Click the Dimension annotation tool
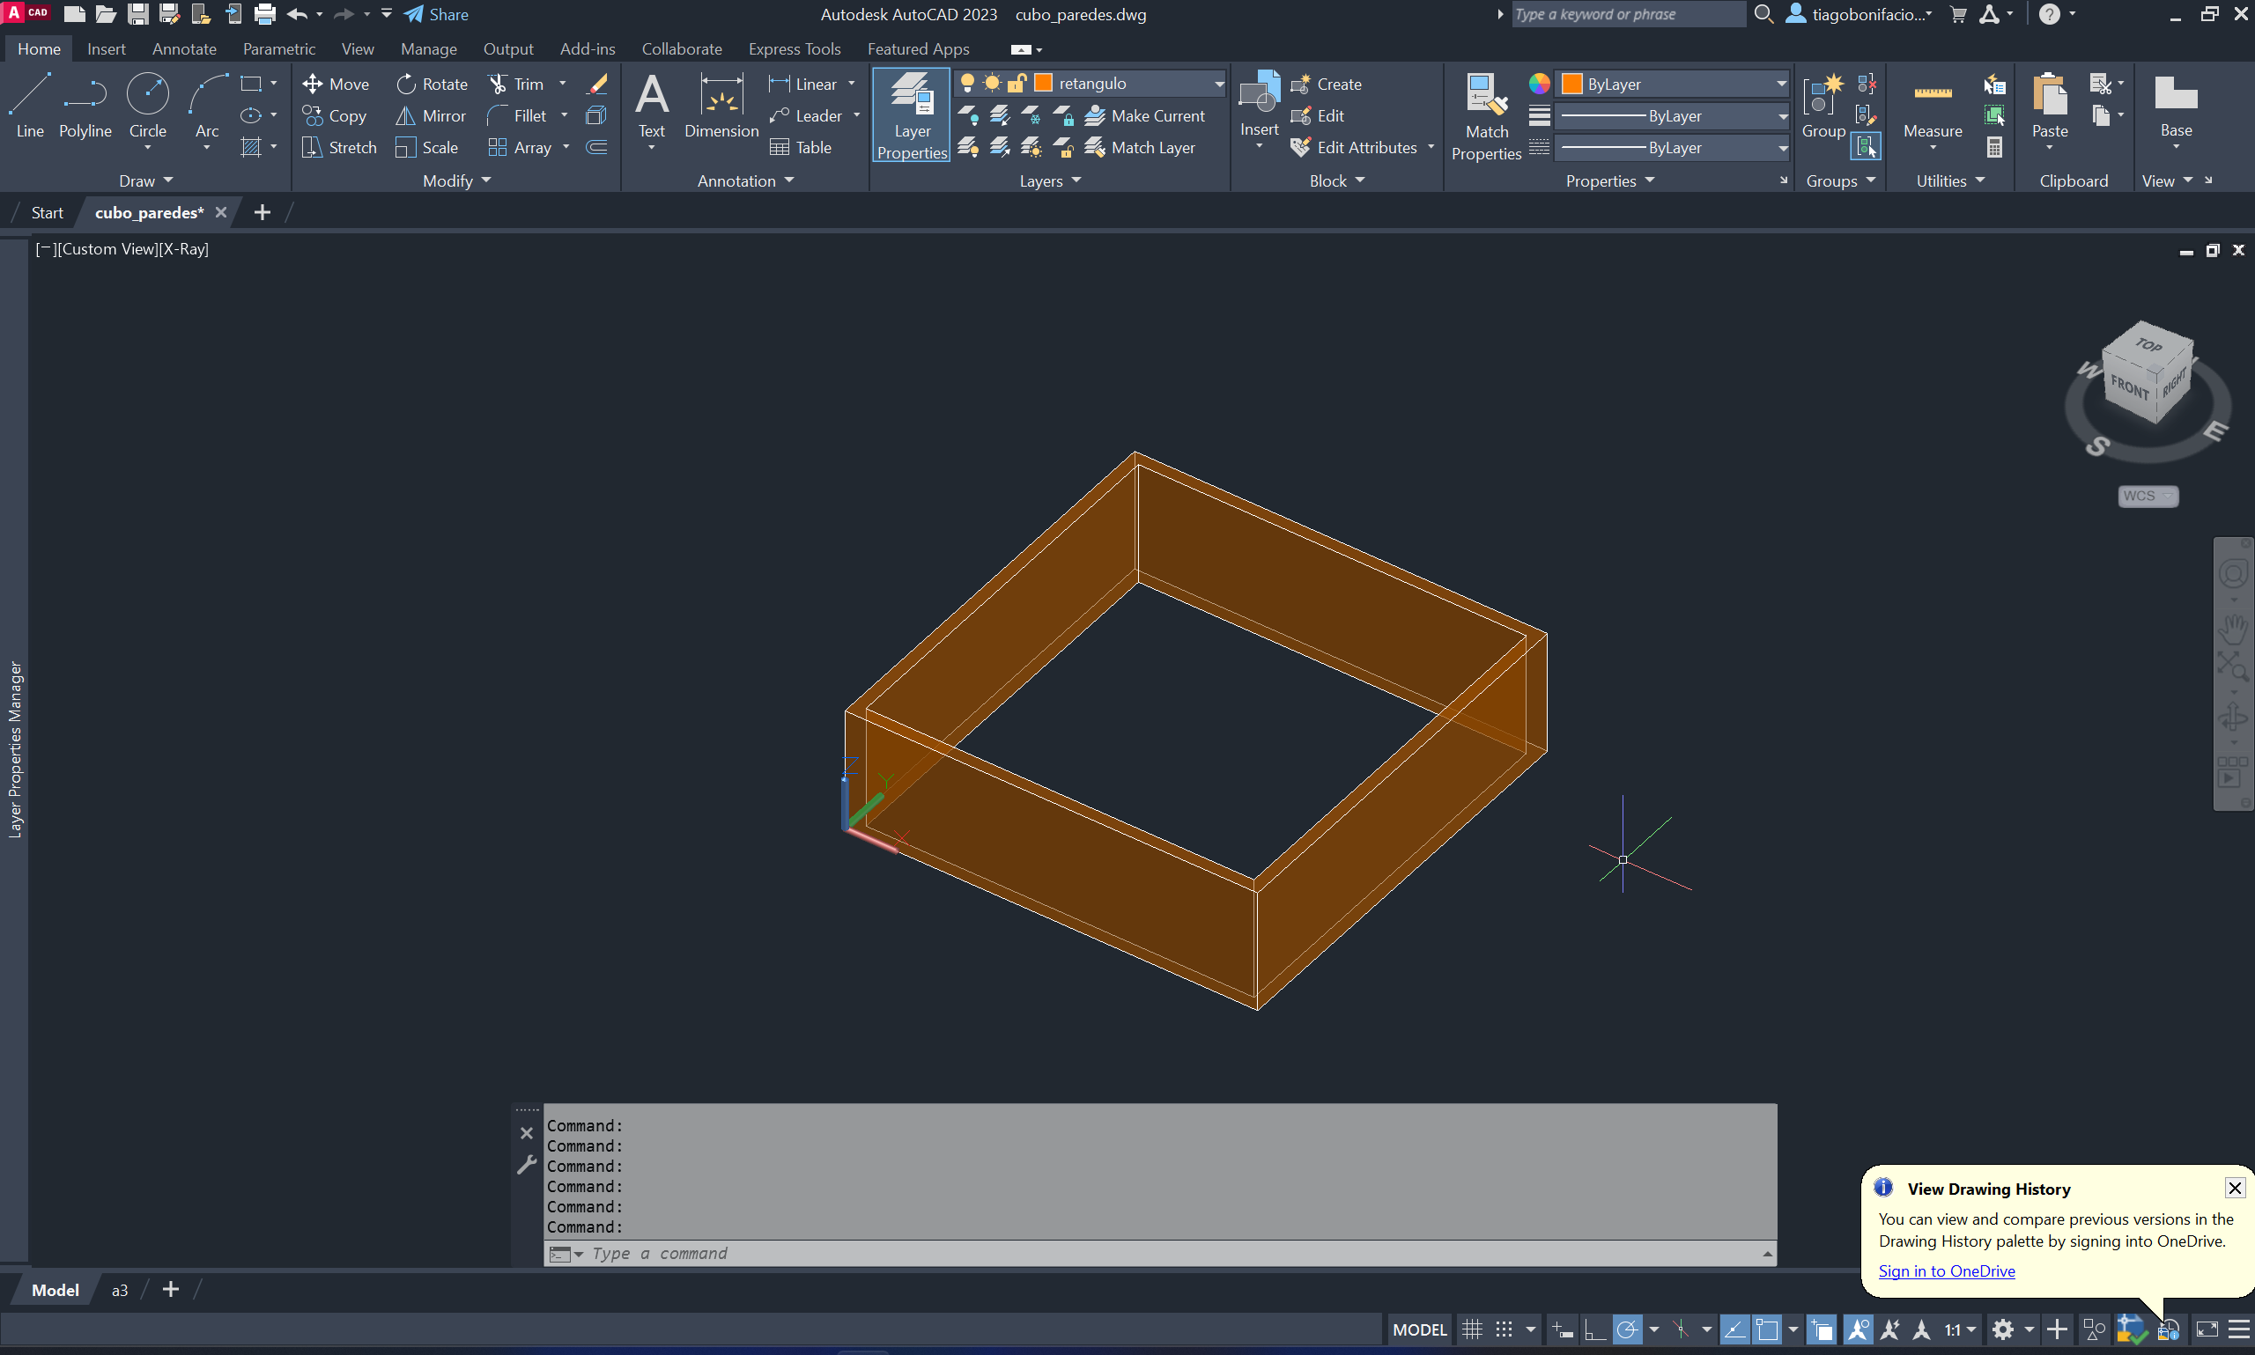 coord(721,95)
